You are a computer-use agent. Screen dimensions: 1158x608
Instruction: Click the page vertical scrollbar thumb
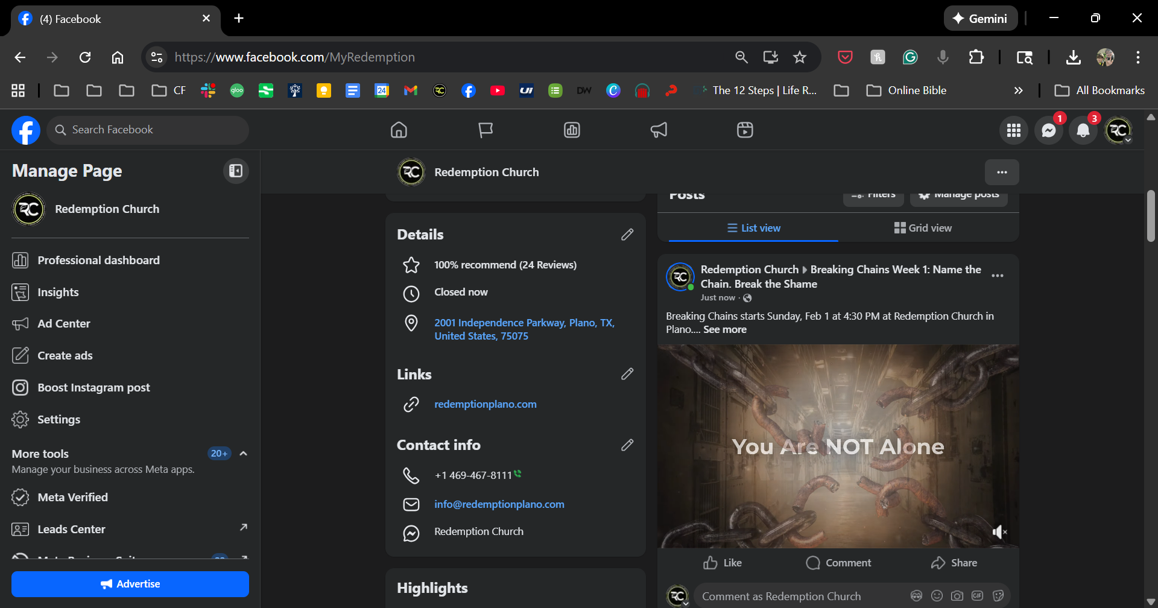[1151, 216]
